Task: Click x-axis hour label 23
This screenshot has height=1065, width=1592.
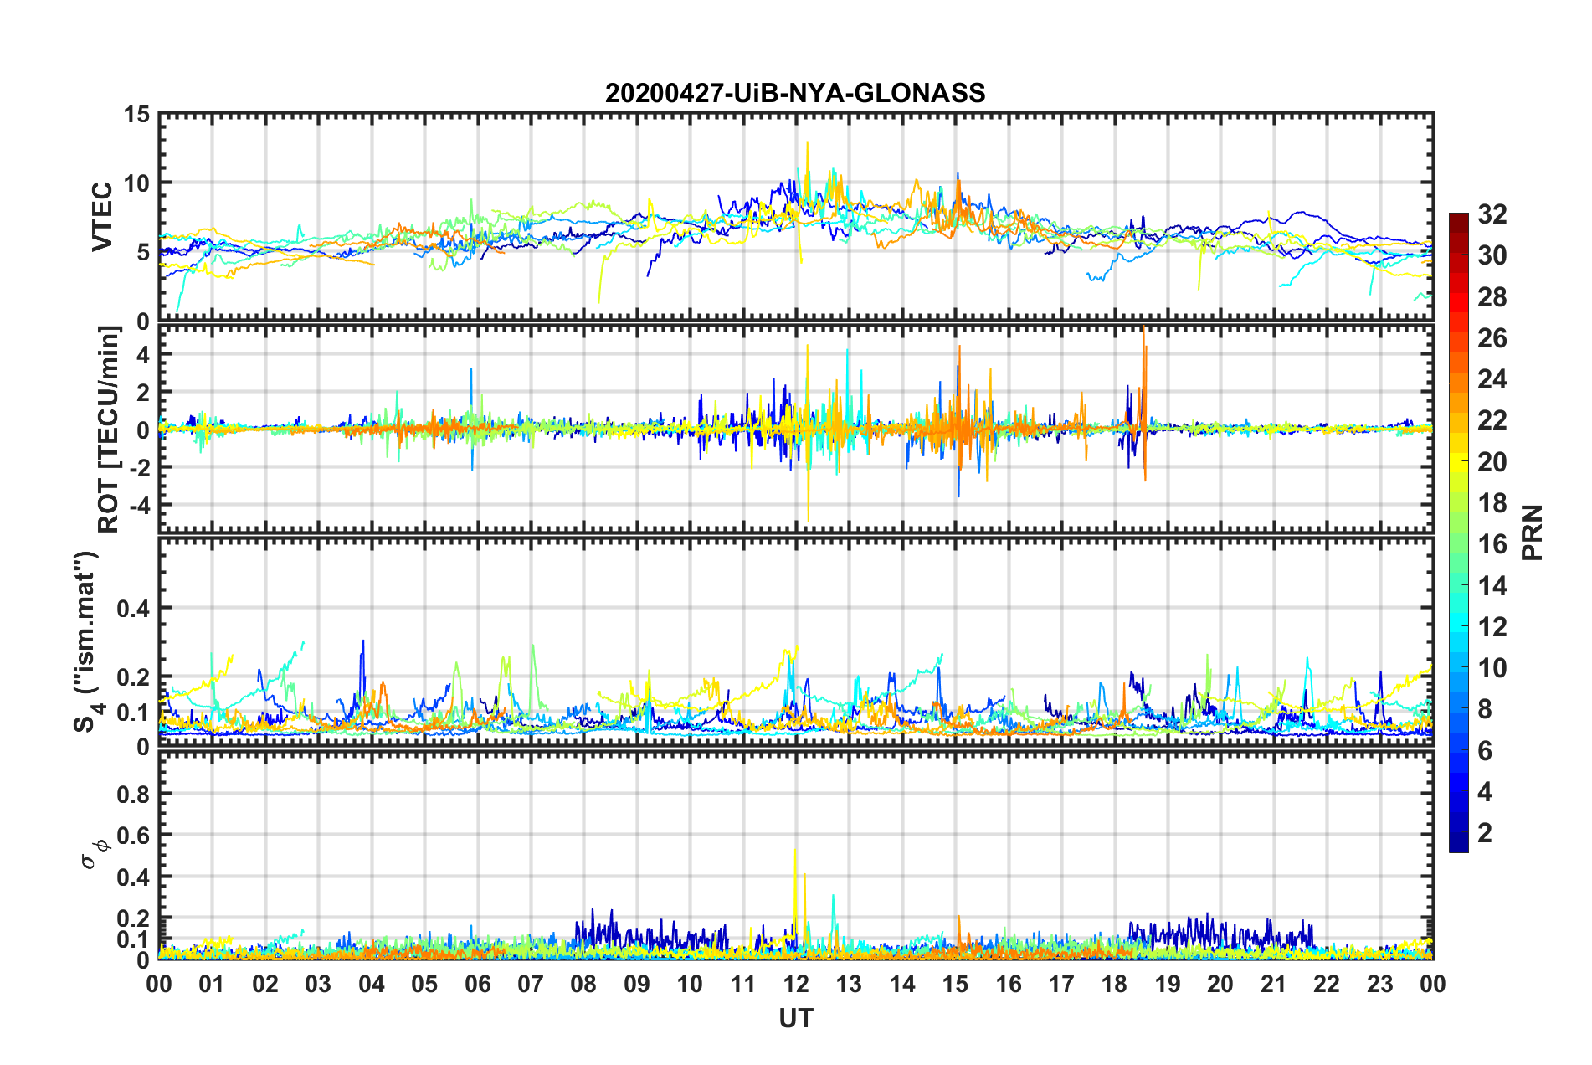Action: click(x=1380, y=985)
